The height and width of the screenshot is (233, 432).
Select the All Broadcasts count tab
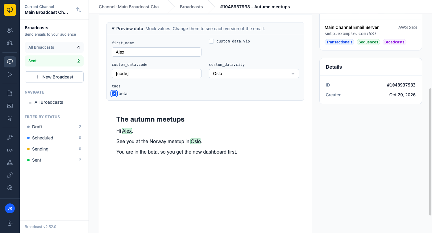click(x=54, y=47)
